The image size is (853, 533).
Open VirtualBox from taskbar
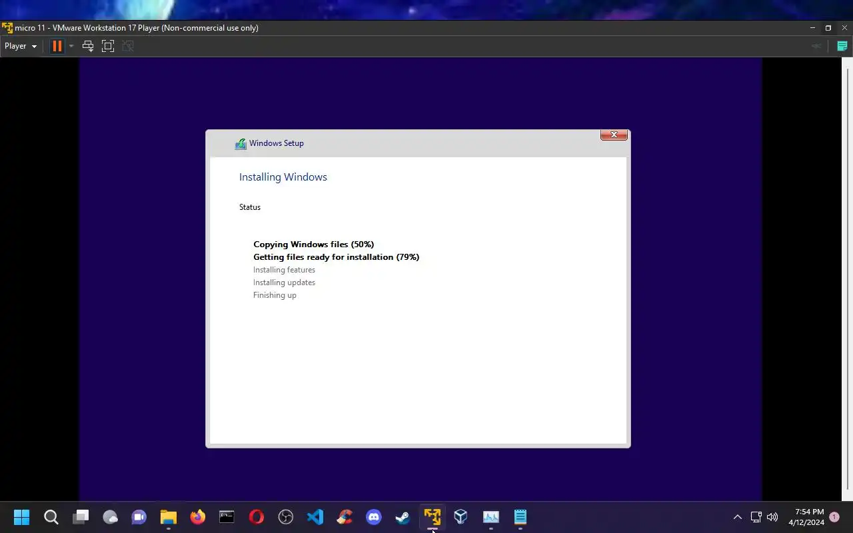[461, 517]
